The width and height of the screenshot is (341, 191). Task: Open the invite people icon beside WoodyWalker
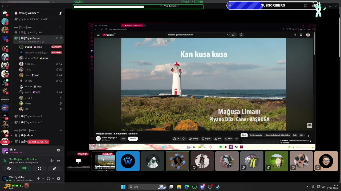[61, 13]
